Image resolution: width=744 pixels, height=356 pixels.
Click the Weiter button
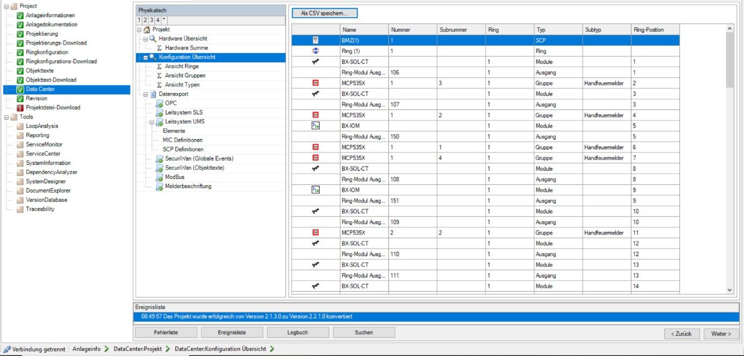point(721,333)
